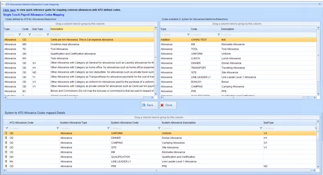Click the delete icon on the KM mapped row
This screenshot has width=323, height=175.
[6, 152]
